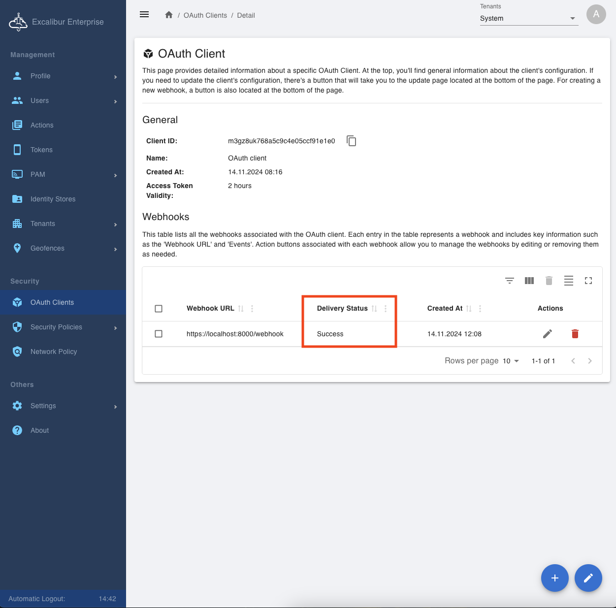Change table row density
616x608 pixels.
(x=569, y=281)
